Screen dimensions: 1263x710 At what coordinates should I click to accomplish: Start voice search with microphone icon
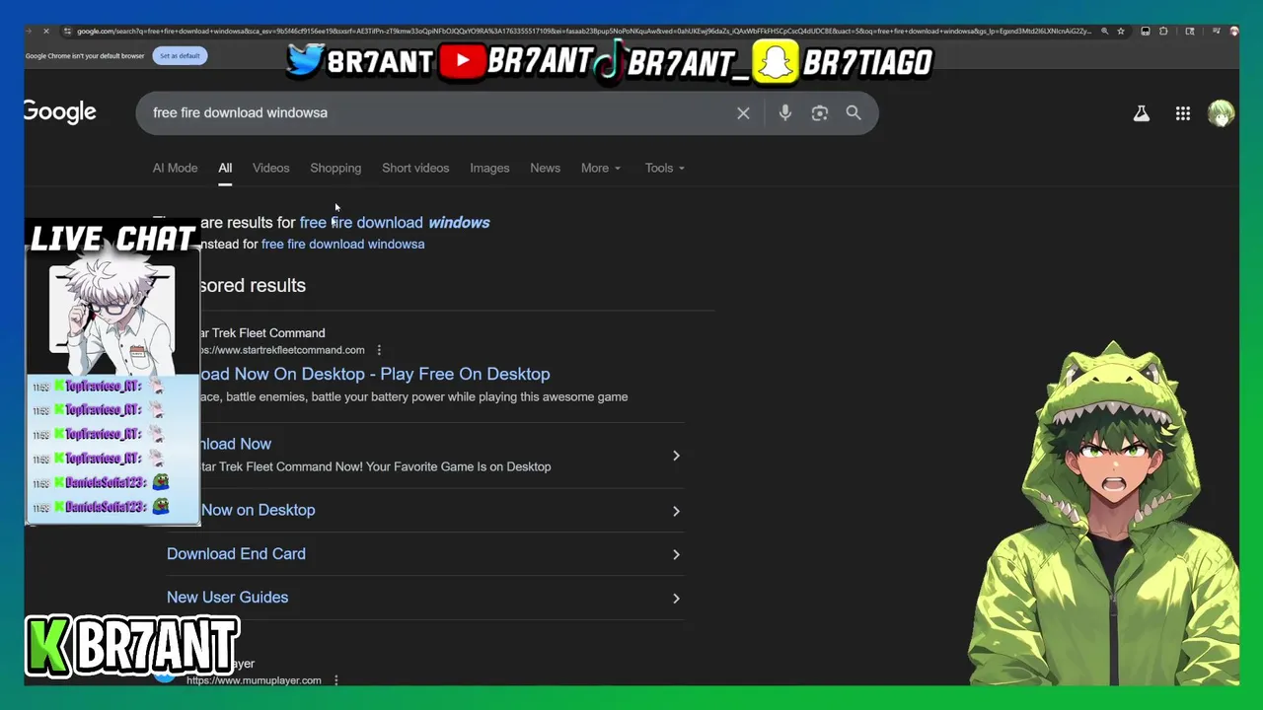pos(785,113)
